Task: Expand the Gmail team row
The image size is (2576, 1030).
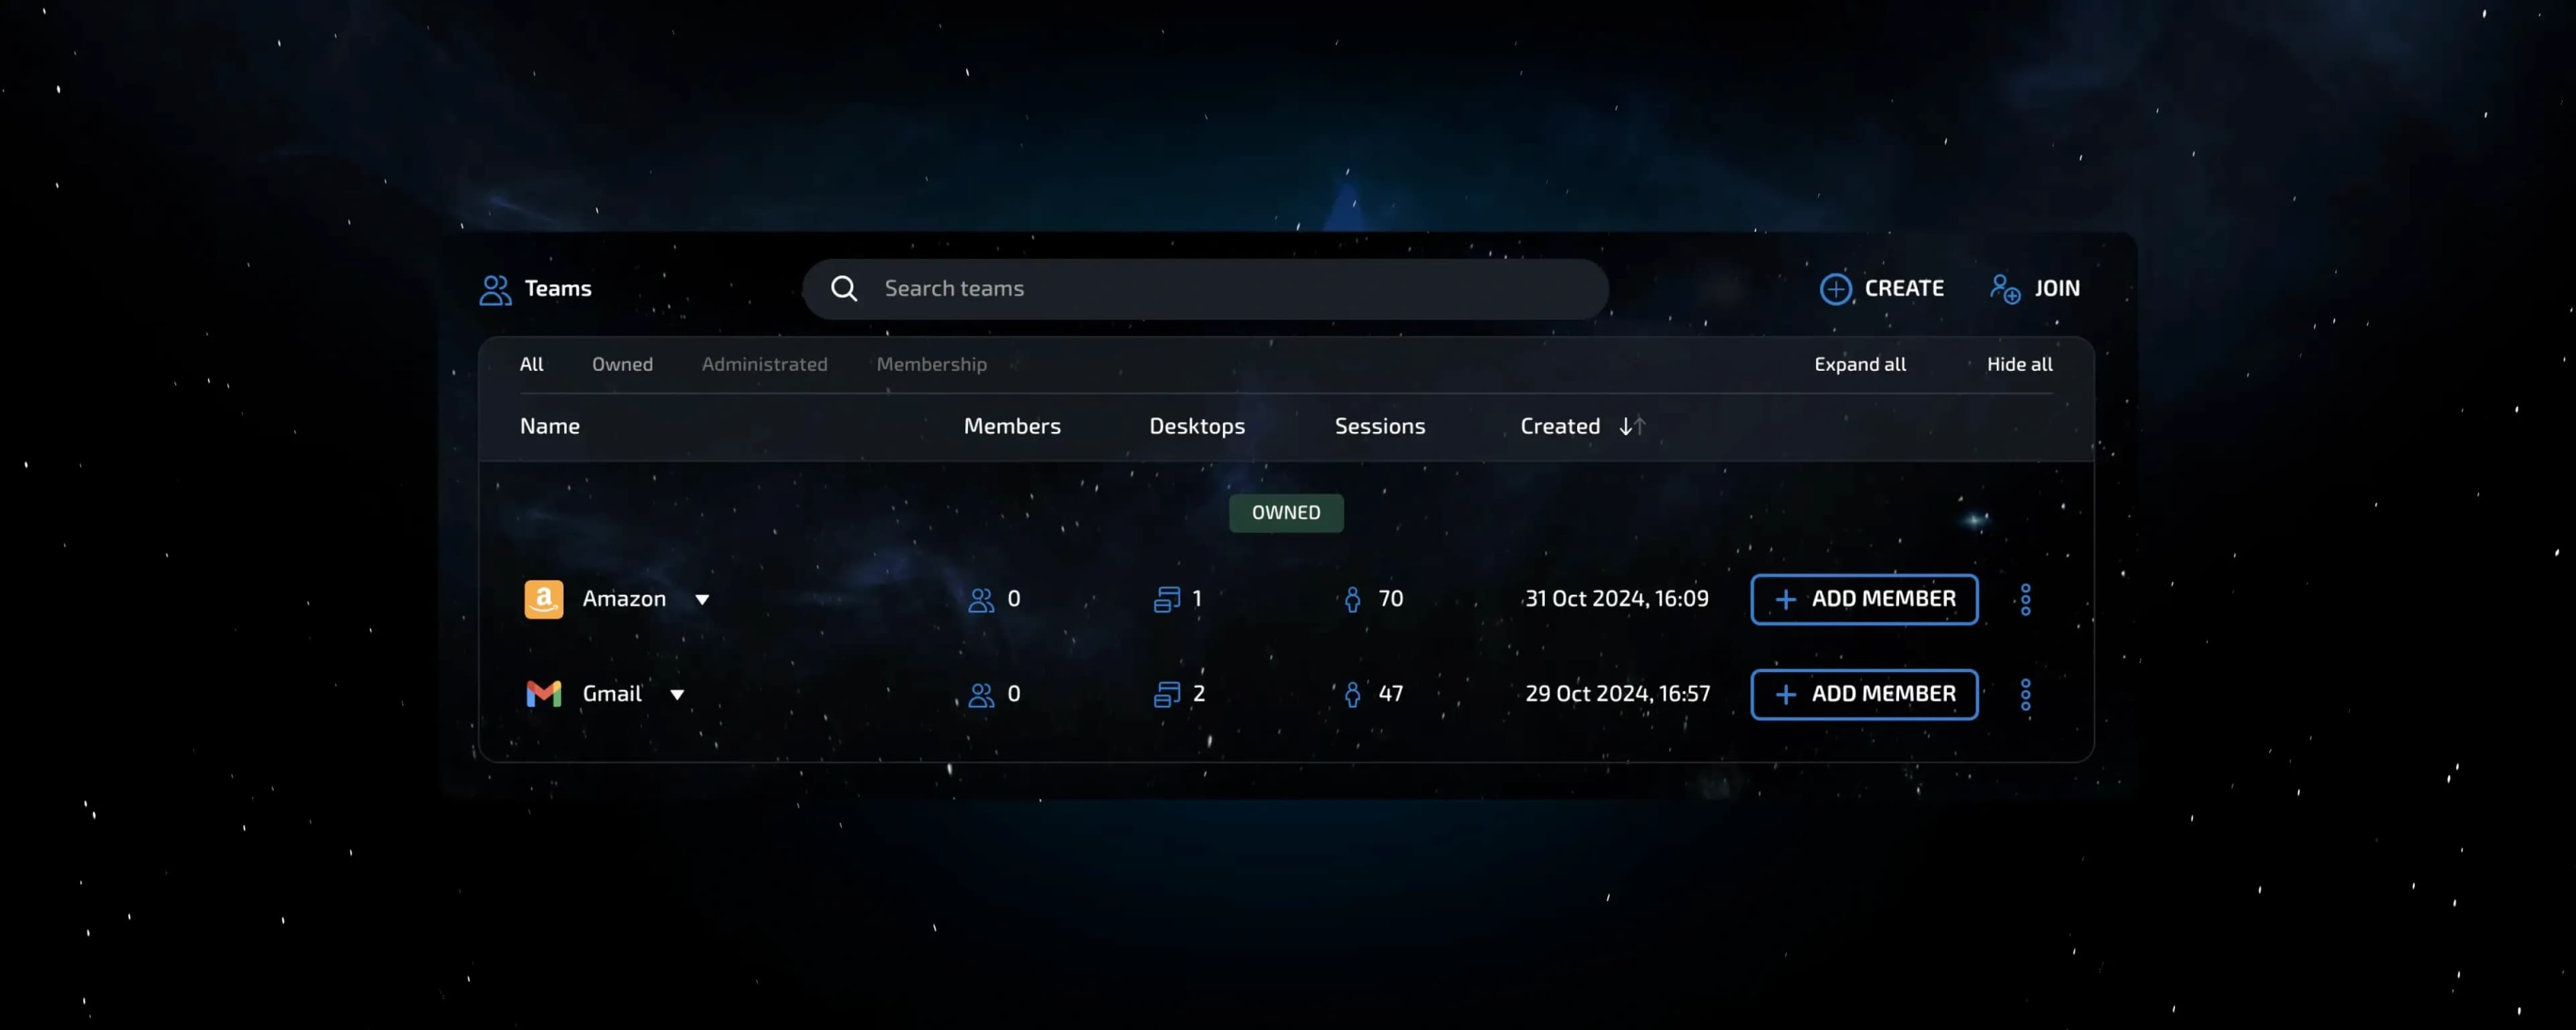Action: pos(677,695)
